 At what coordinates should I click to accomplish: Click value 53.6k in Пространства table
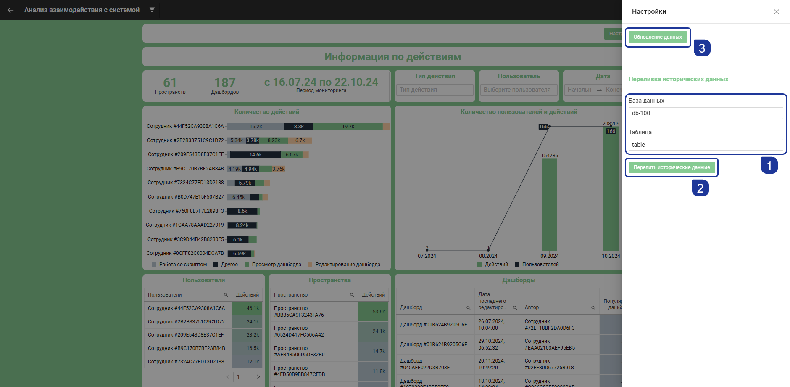point(374,312)
